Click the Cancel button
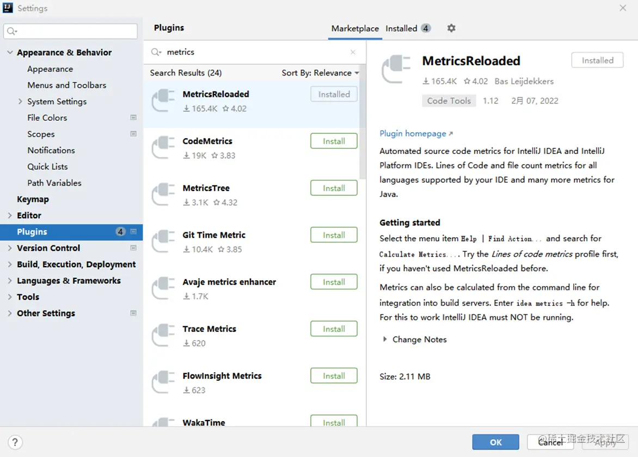 click(550, 442)
